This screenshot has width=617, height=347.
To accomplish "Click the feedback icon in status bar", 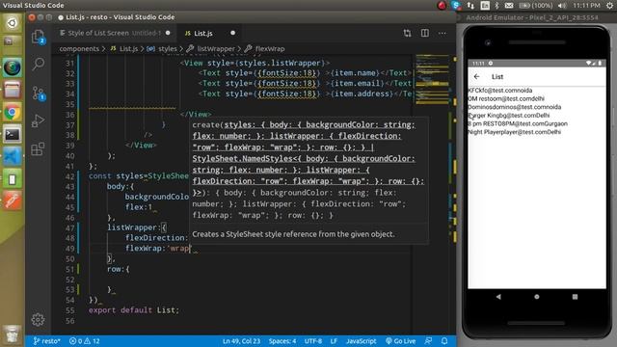I will coord(428,341).
